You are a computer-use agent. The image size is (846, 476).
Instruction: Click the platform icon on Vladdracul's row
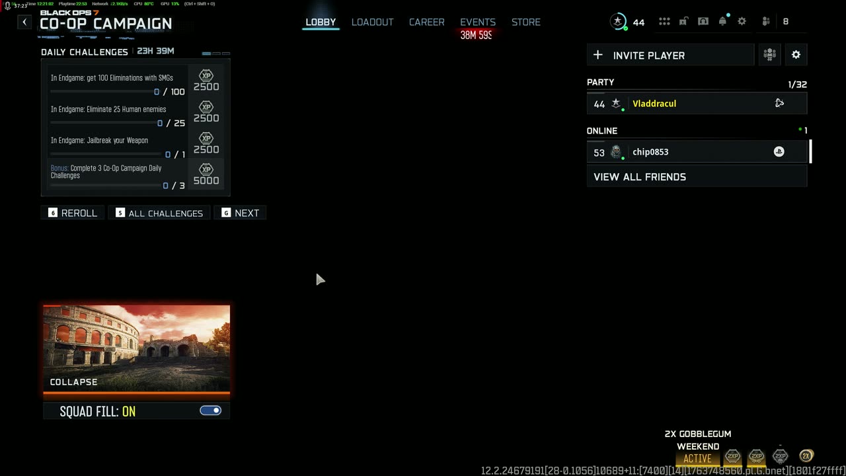coord(779,103)
